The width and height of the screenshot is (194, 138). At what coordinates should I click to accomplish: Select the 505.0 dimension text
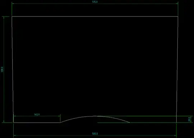pyautogui.click(x=95, y=134)
